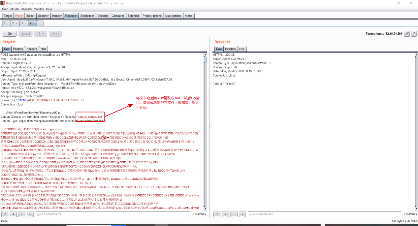Click the plus button in Response search bar

(x=234, y=214)
